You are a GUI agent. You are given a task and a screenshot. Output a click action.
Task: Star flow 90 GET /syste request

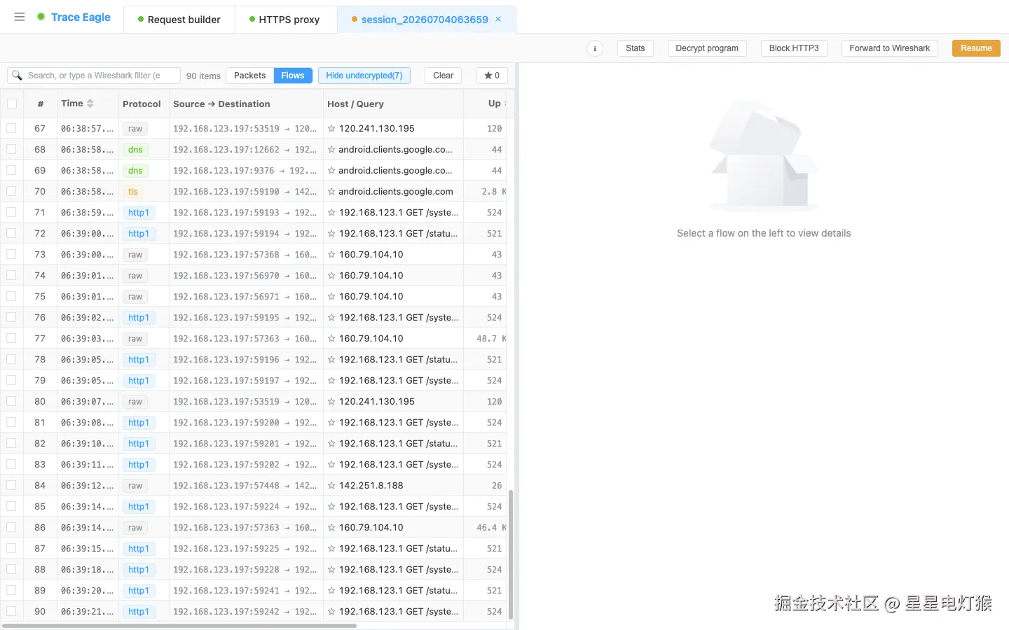click(331, 612)
